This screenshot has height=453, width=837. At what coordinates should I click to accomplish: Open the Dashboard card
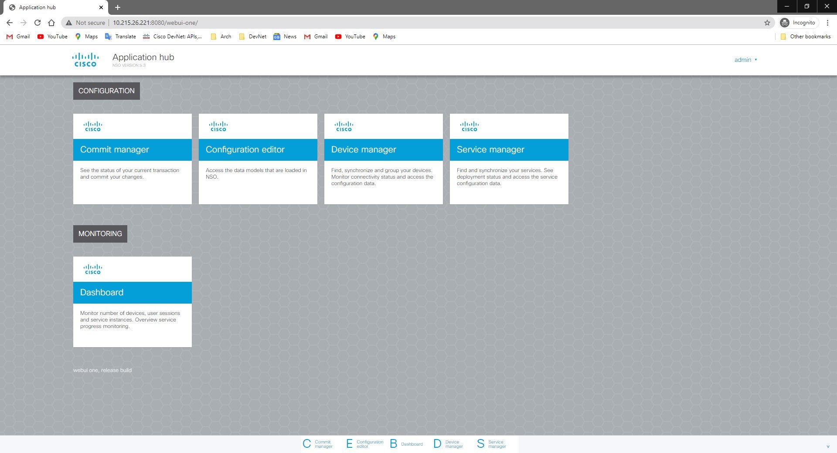(133, 302)
